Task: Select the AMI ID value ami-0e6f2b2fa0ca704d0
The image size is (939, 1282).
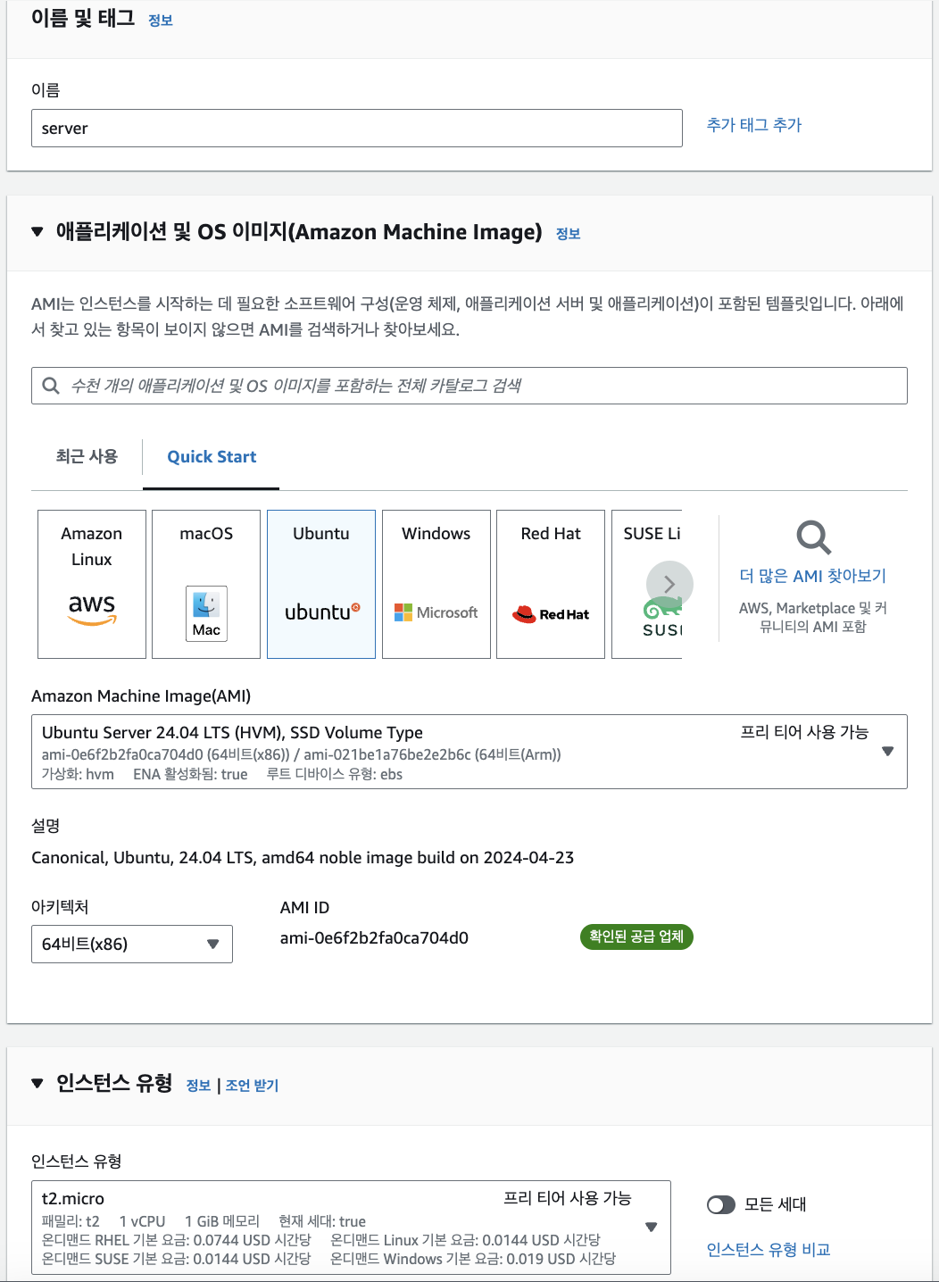Action: click(374, 938)
